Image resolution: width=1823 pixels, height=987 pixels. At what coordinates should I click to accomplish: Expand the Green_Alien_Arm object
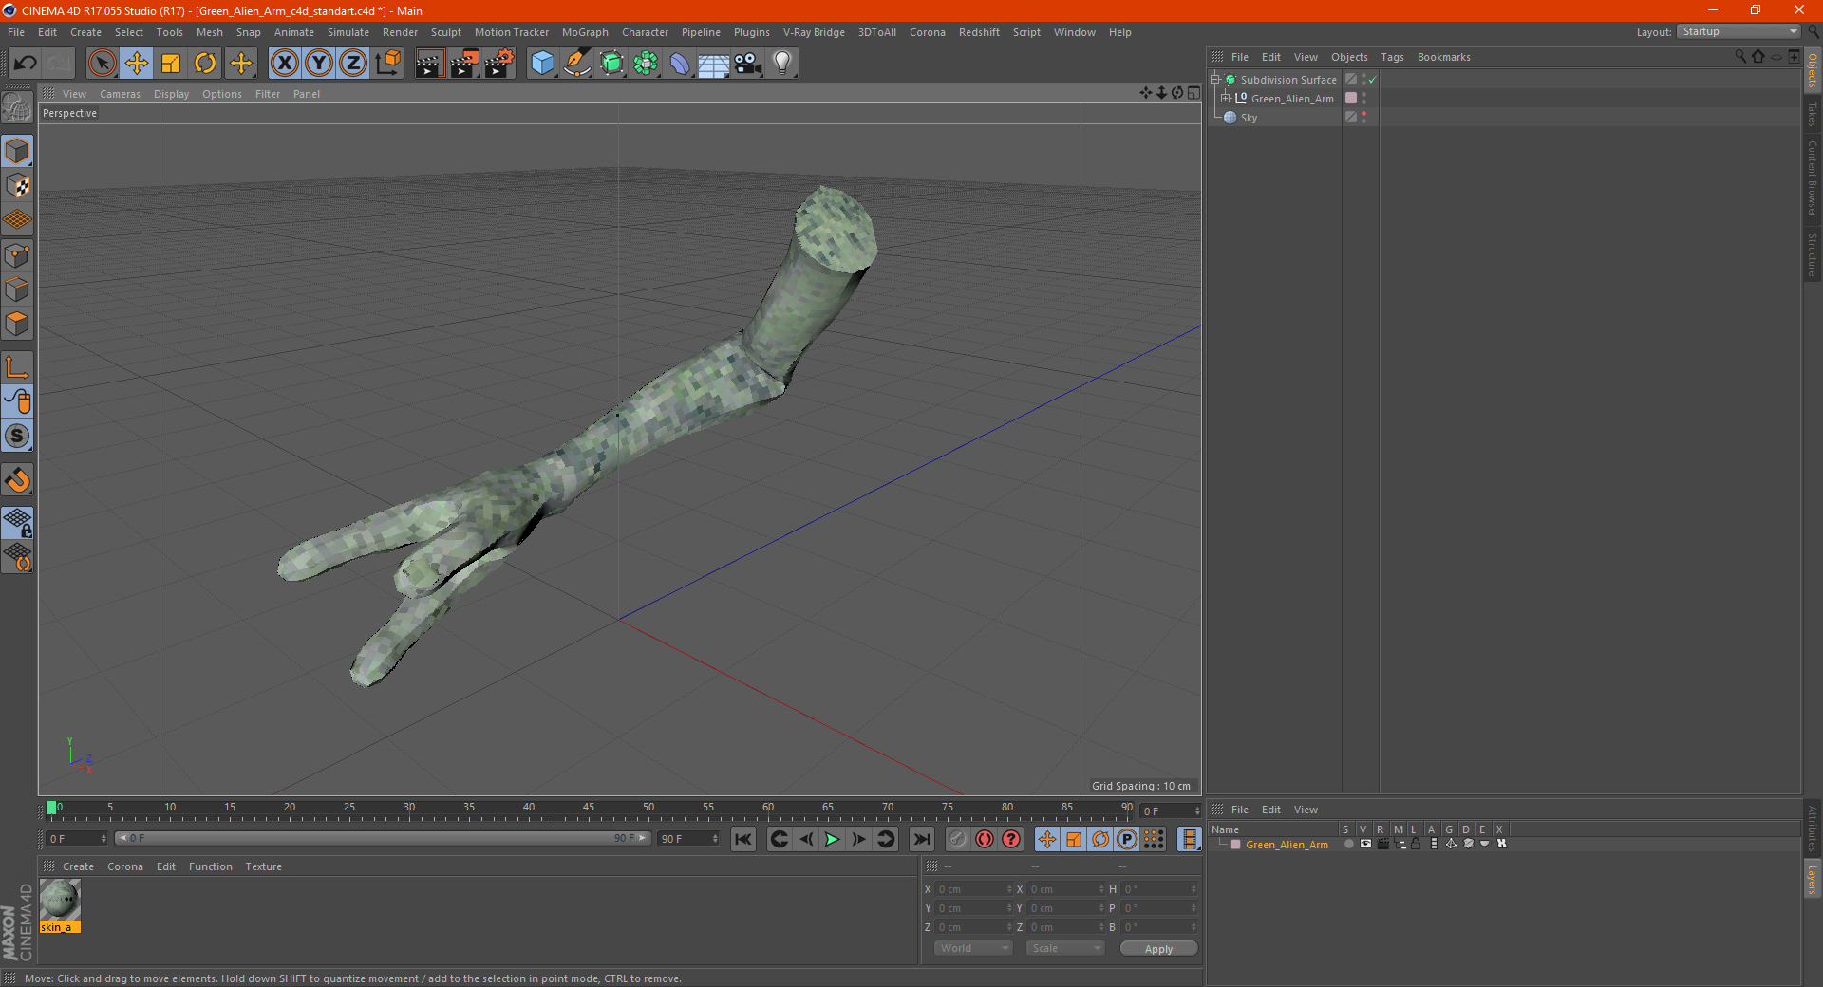(x=1225, y=98)
